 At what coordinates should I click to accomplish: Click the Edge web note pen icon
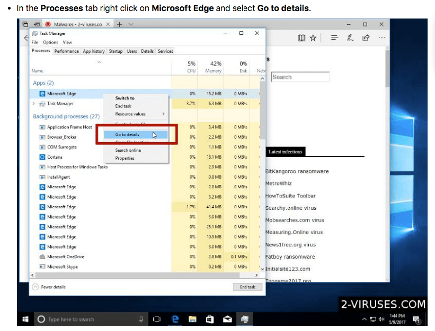click(x=350, y=38)
